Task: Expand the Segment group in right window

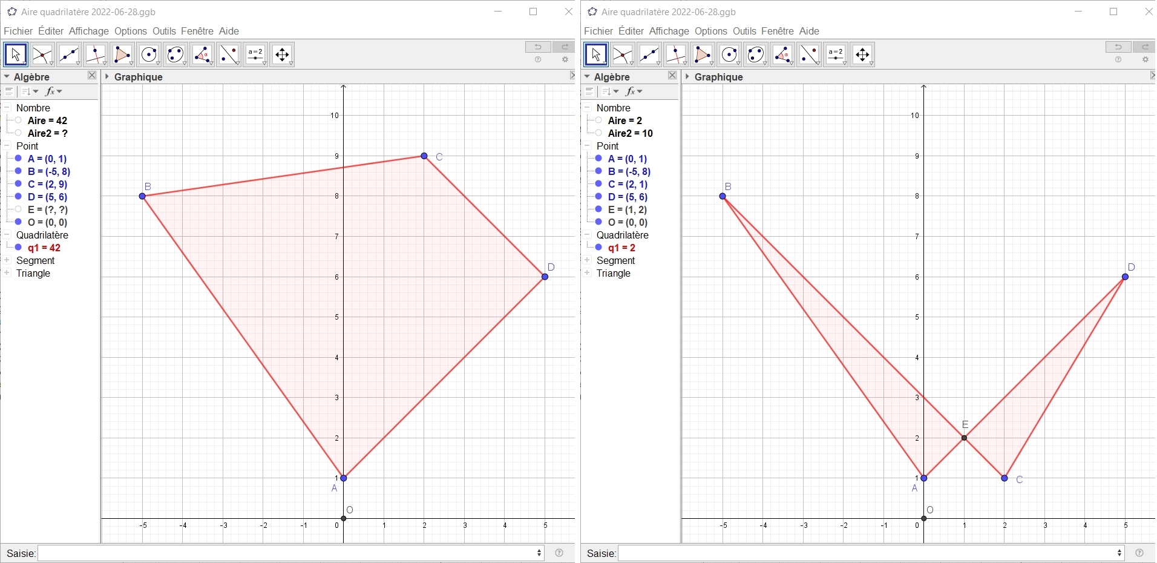Action: [588, 260]
